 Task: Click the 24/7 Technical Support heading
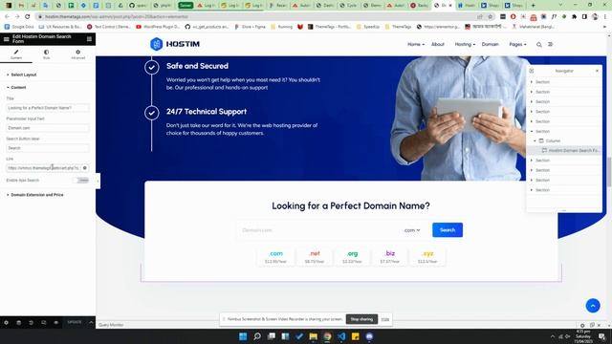click(x=207, y=112)
